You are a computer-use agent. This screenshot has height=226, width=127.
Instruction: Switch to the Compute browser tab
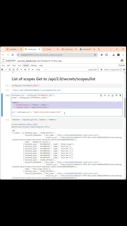[14, 49]
